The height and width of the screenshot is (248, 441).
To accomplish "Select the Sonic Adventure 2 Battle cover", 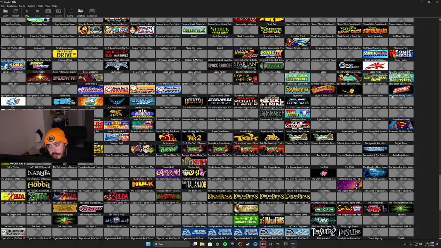I will click(246, 54).
